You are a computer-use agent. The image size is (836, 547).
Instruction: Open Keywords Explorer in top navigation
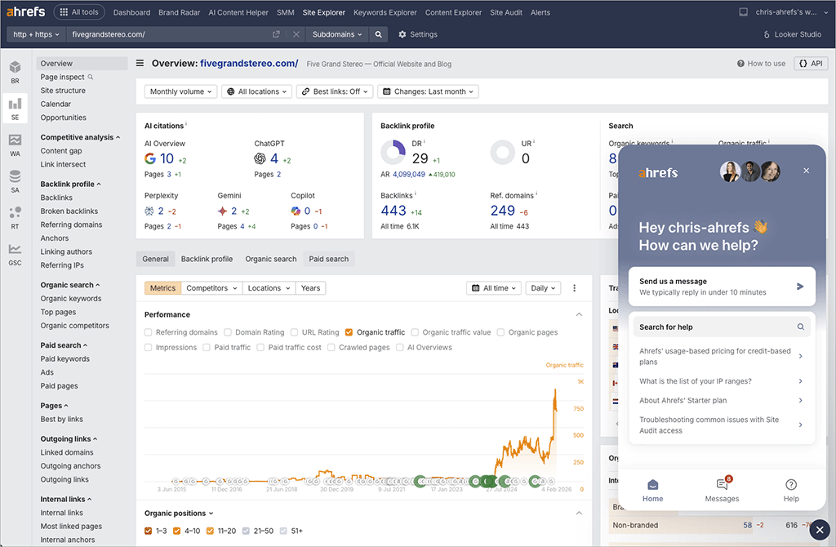click(x=385, y=12)
